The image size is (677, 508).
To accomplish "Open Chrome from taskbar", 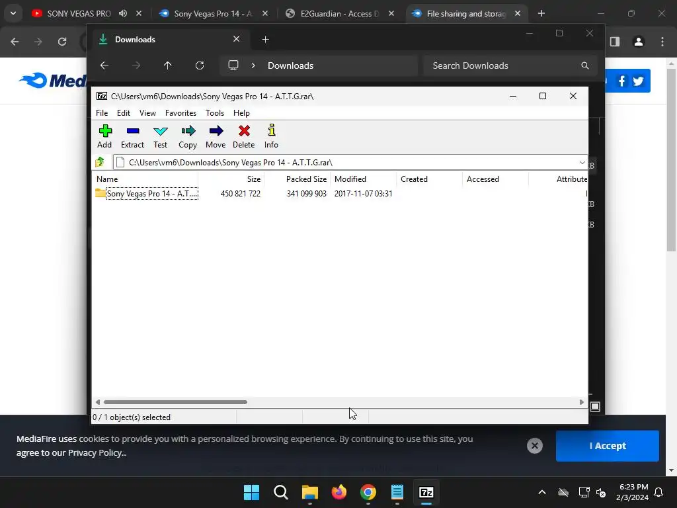I will (368, 492).
